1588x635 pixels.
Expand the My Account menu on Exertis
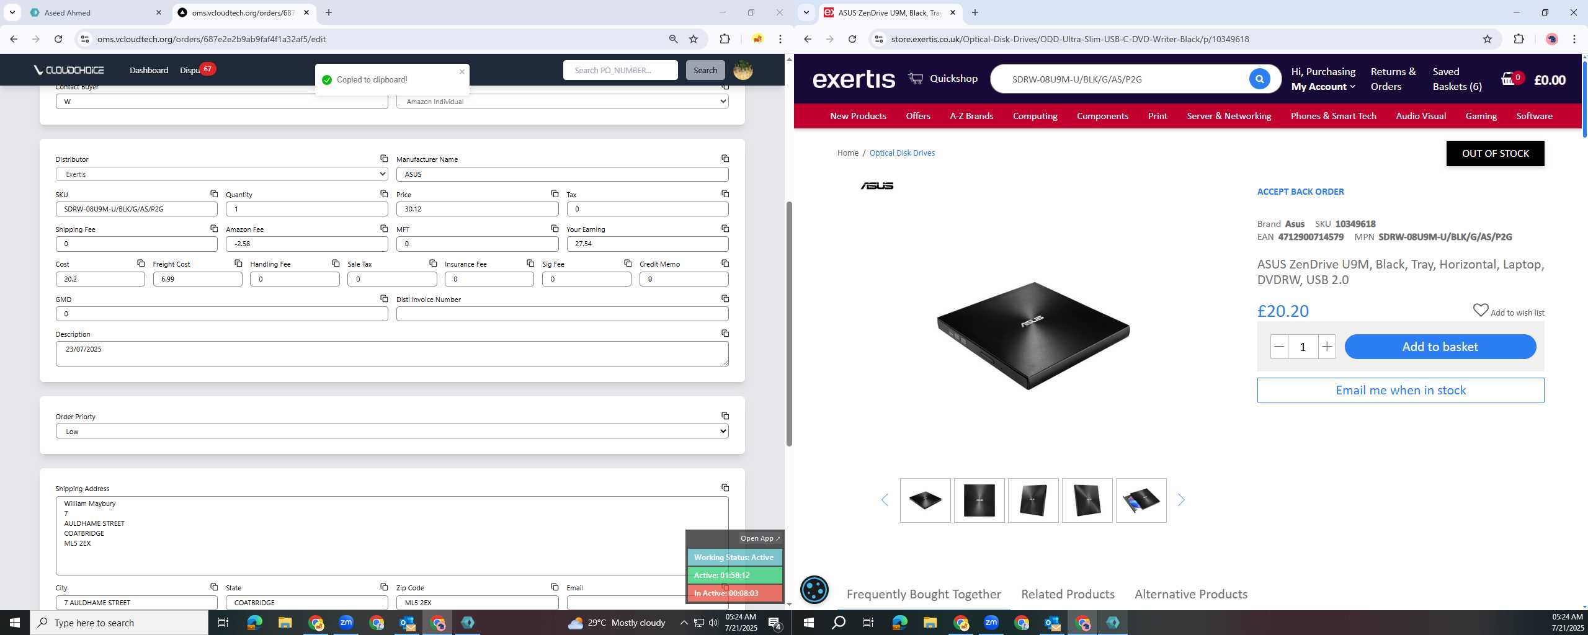pyautogui.click(x=1323, y=87)
